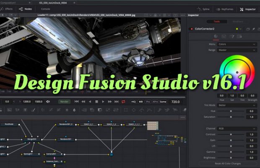This screenshot has width=260, height=168.
Task: Toggle MB motion blur mode
Action: [x=141, y=102]
